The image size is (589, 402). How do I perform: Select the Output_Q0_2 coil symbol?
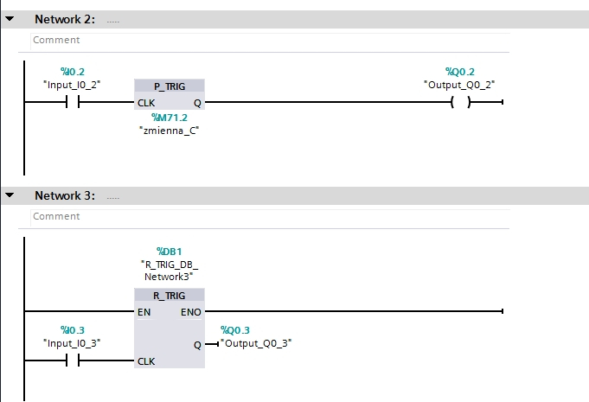[460, 102]
